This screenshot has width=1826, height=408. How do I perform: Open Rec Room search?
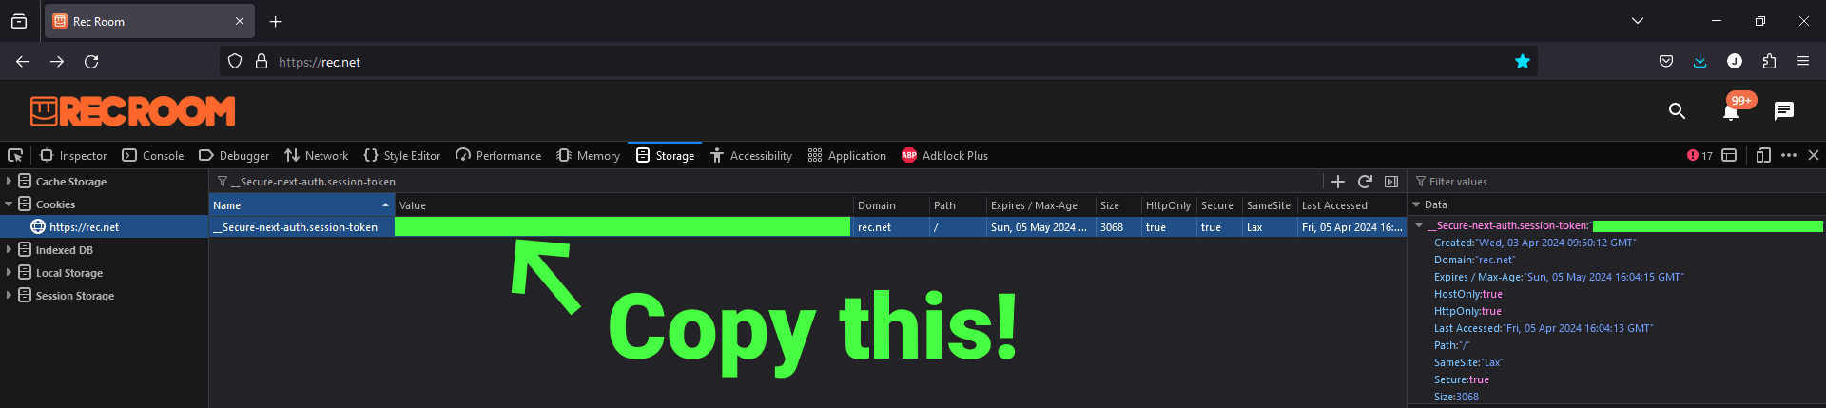pos(1677,111)
